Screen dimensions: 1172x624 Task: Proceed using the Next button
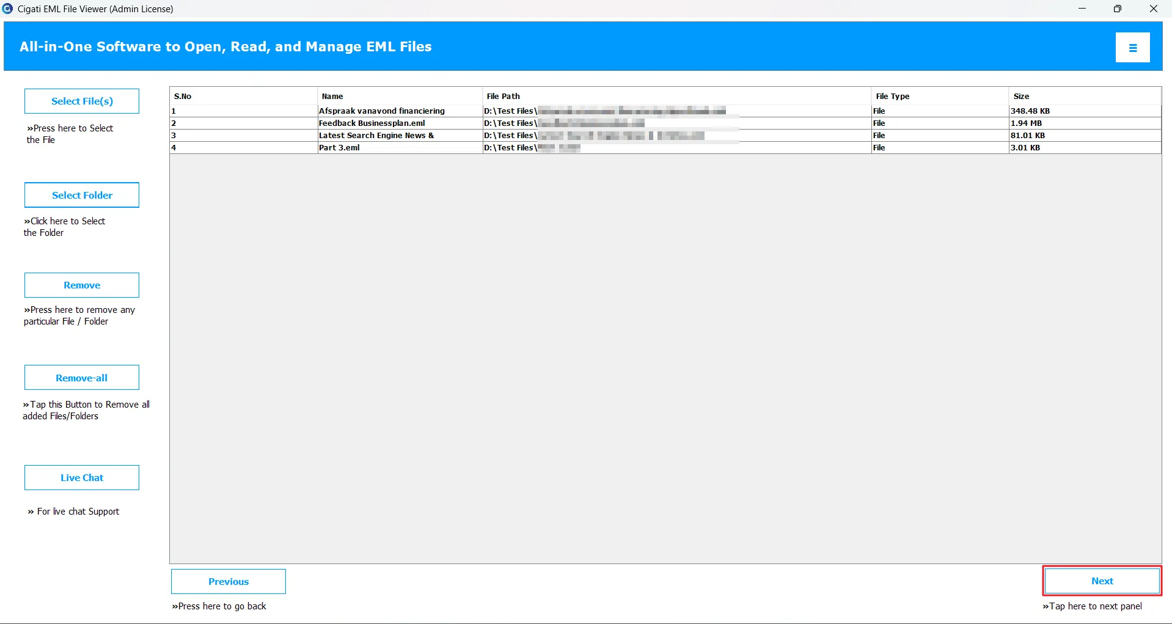[x=1102, y=581]
